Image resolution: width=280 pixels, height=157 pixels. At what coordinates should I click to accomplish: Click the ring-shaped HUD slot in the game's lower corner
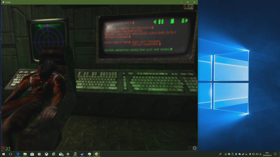point(195,148)
